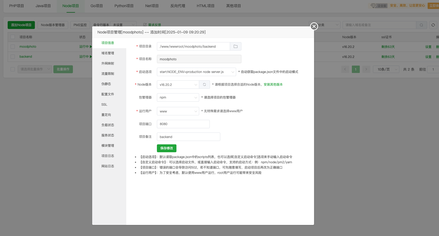Viewport: 439px width, 236px height.
Task: Switch to the 其他项目 tab
Action: (x=233, y=6)
